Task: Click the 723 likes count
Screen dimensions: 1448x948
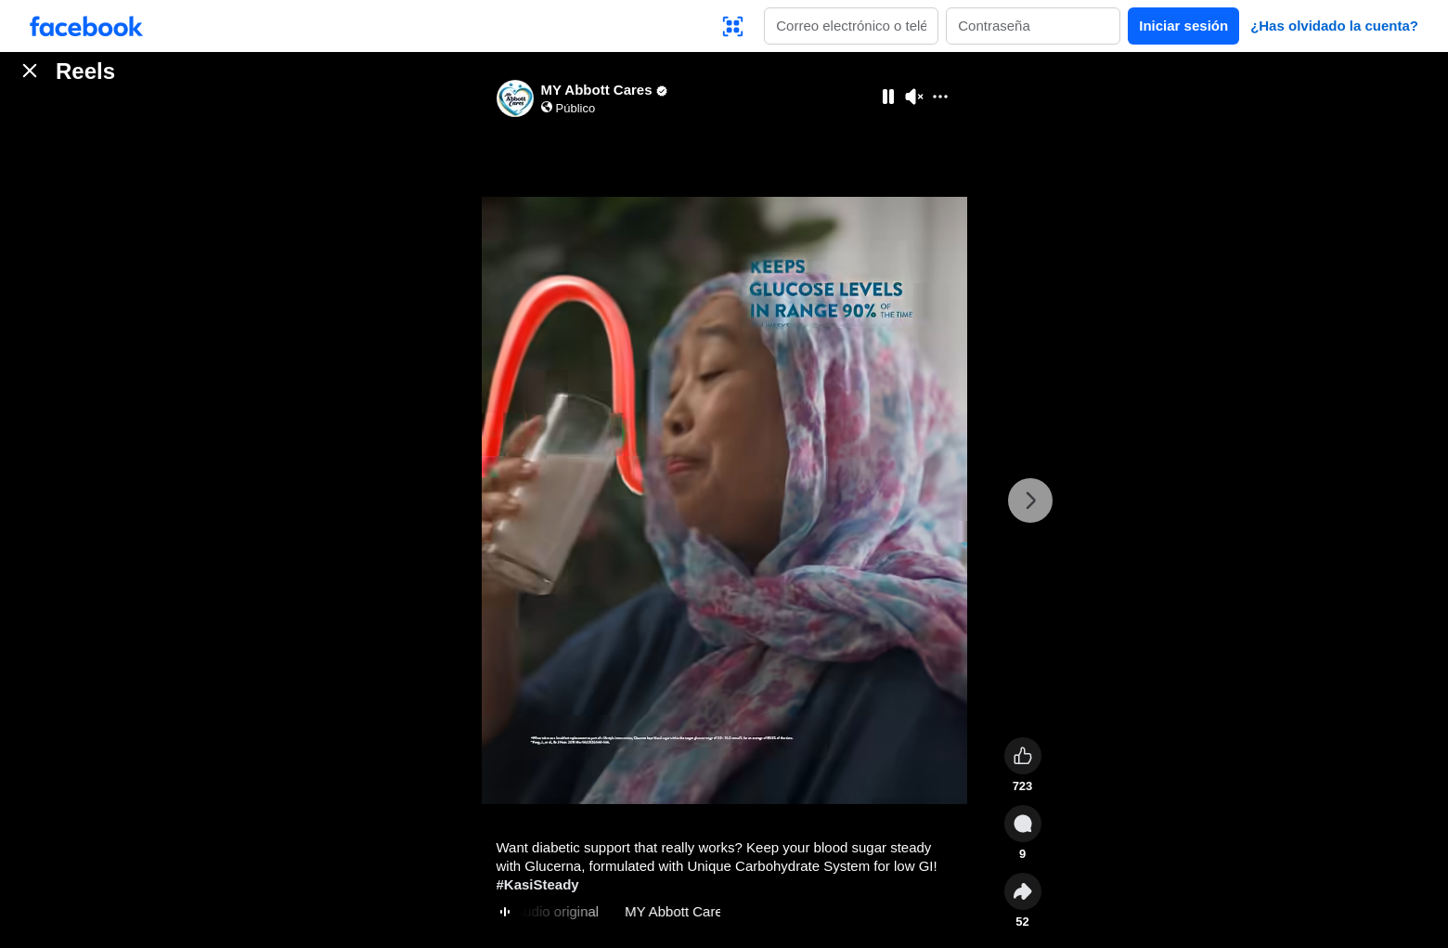Action: (1023, 786)
